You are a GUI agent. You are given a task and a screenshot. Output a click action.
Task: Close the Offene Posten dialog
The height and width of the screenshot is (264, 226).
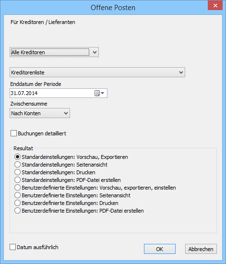coord(215,6)
